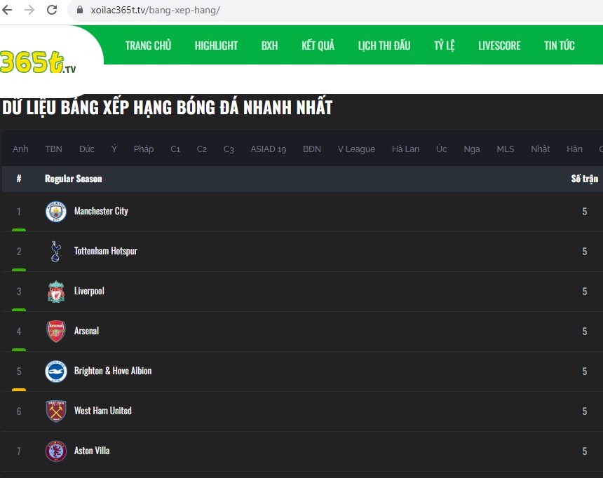Click the browser back arrow
Screen dimensions: 603x478
(7, 10)
